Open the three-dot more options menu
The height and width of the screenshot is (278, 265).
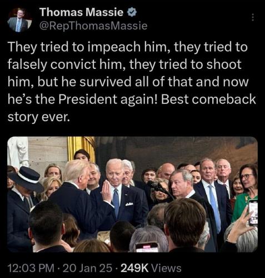(252, 17)
